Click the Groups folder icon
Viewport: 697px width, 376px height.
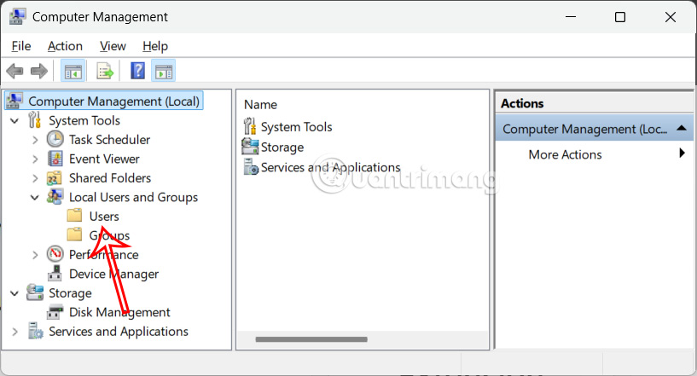click(75, 235)
